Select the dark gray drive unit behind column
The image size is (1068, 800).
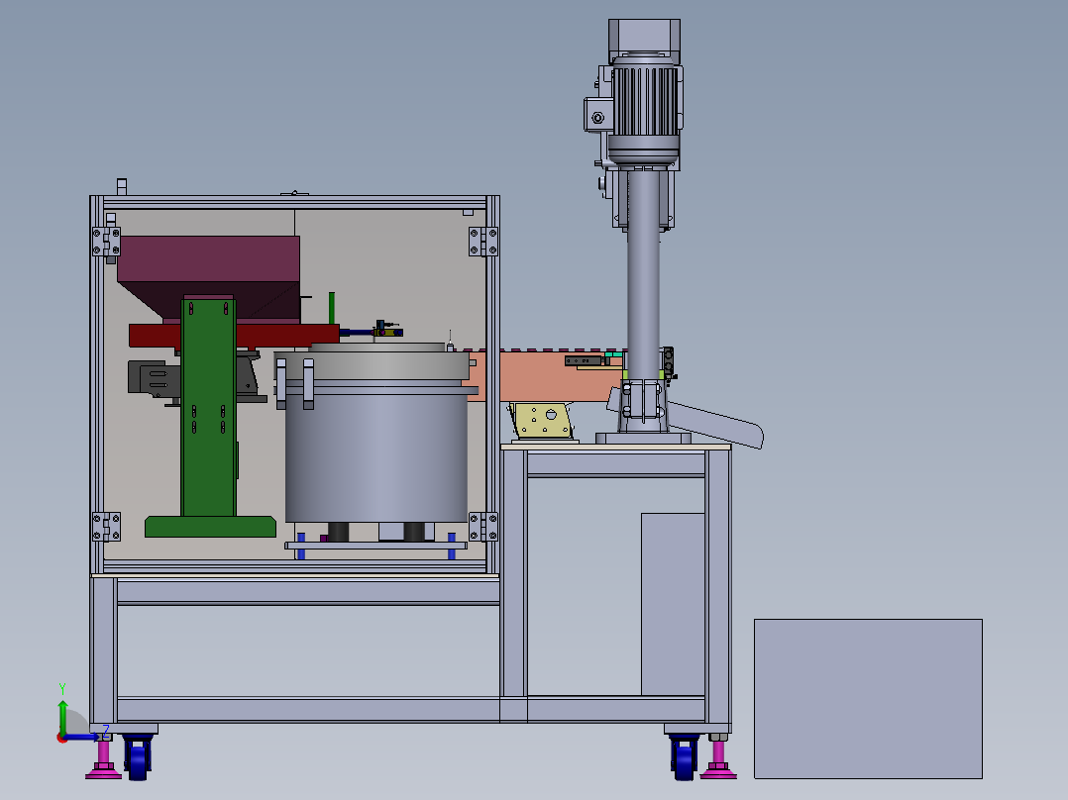pos(154,379)
